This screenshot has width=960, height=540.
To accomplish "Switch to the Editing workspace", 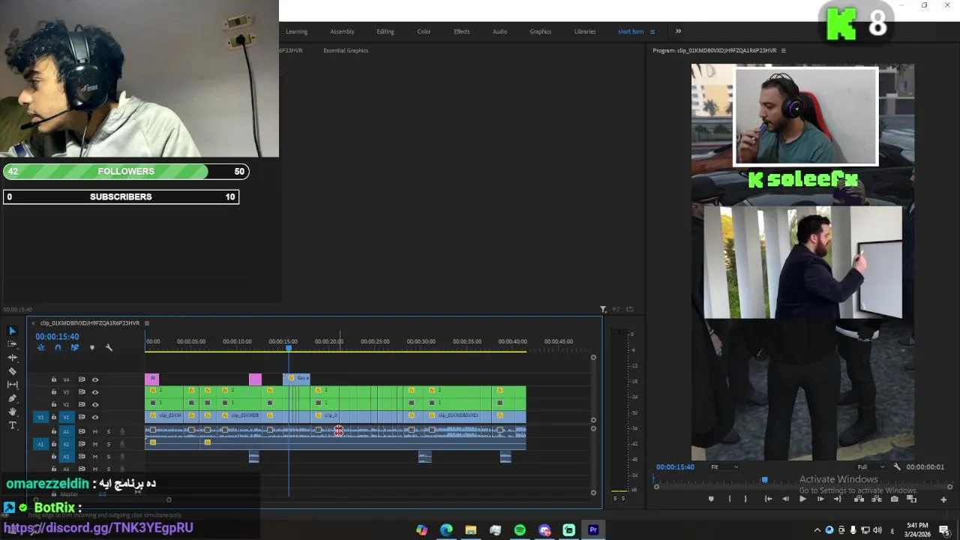I will coord(385,31).
